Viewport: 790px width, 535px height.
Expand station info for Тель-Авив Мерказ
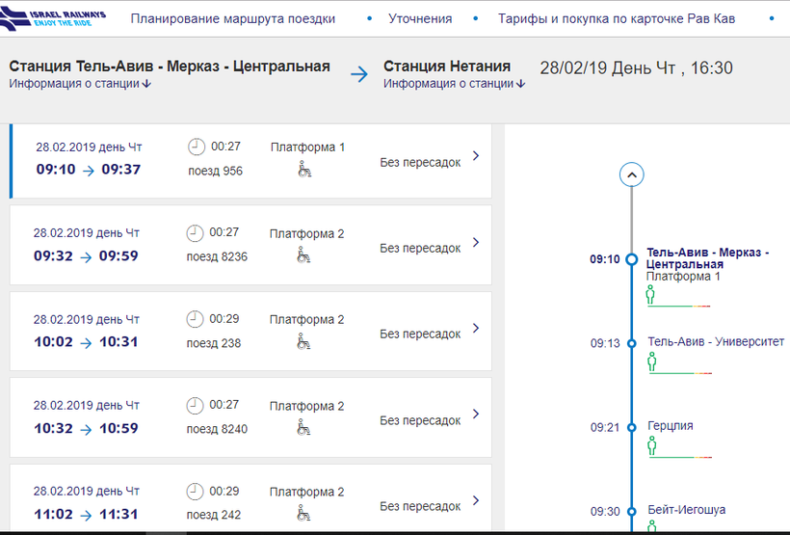tap(80, 84)
